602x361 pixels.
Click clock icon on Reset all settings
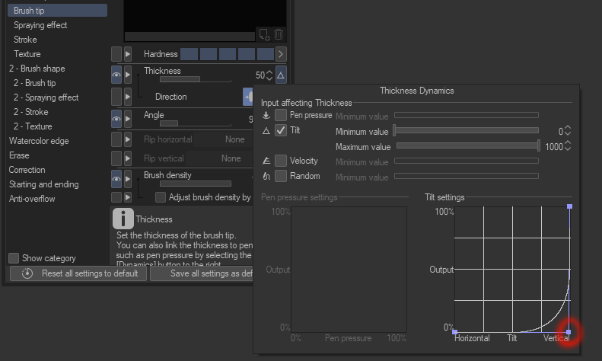coord(27,273)
